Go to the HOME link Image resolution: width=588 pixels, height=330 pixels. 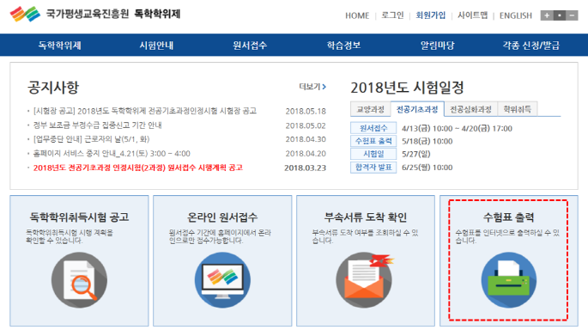[357, 15]
